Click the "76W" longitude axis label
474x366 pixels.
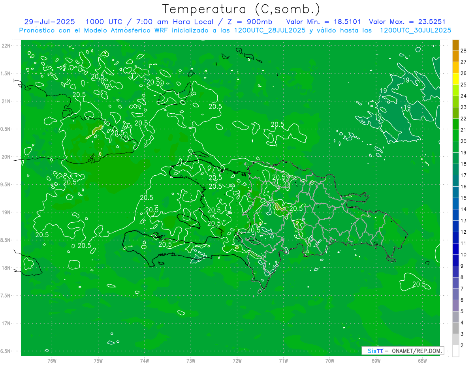point(52,360)
